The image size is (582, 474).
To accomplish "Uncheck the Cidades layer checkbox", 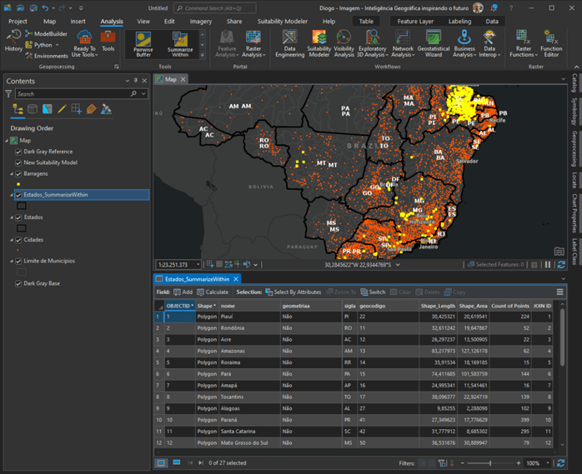I will tap(19, 239).
